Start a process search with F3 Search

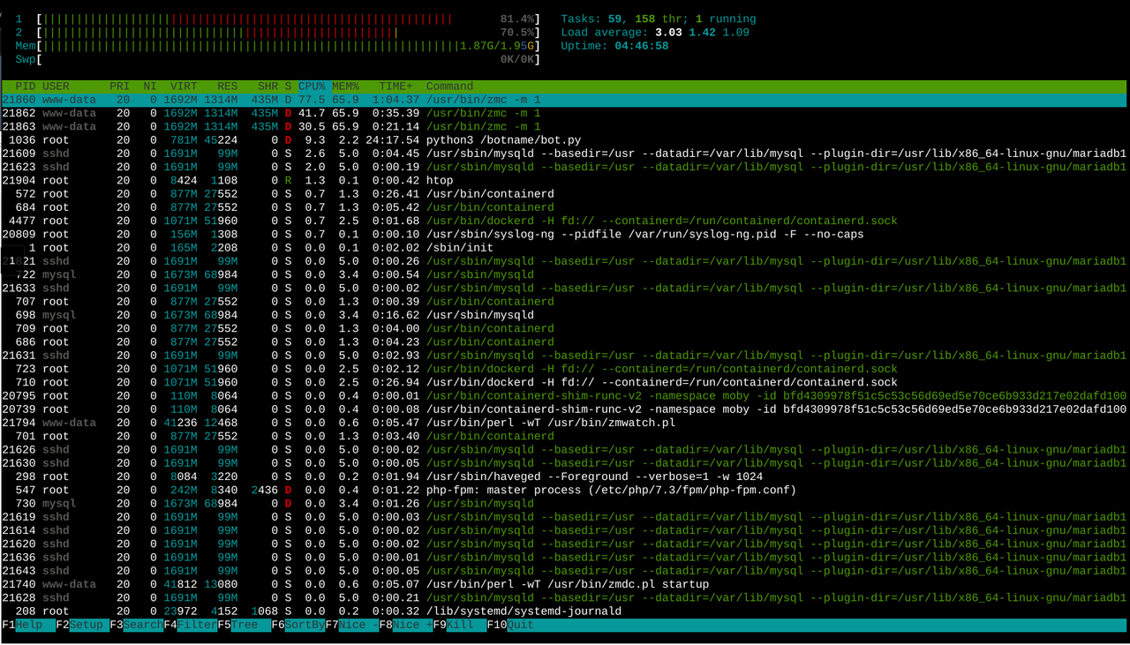pos(137,625)
